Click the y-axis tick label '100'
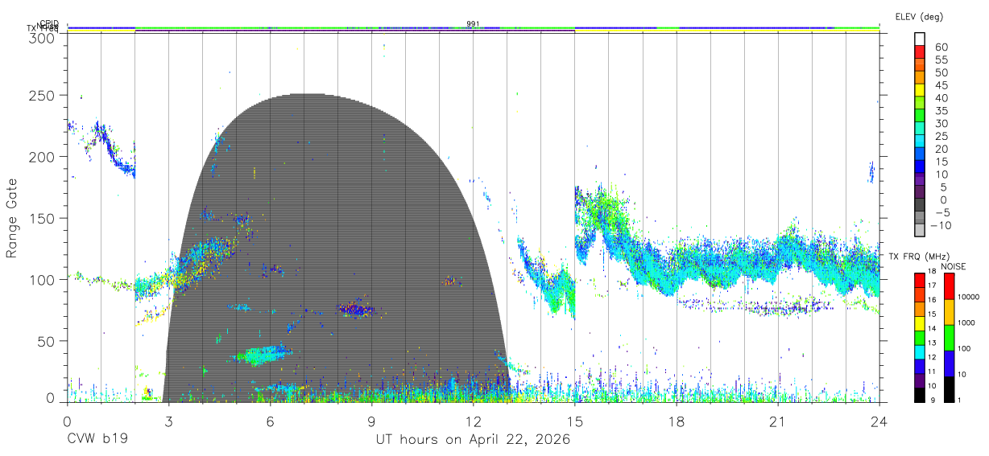Screen dimensions: 989x456 click(x=40, y=279)
